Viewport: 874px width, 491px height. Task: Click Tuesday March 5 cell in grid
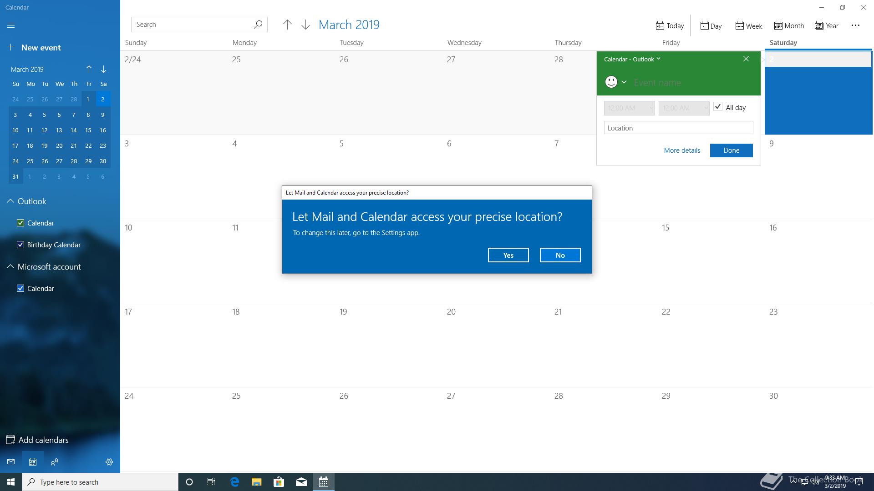click(x=389, y=177)
